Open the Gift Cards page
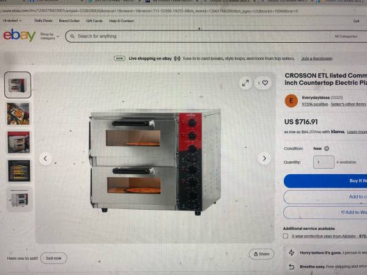The width and height of the screenshot is (367, 275). pyautogui.click(x=94, y=21)
